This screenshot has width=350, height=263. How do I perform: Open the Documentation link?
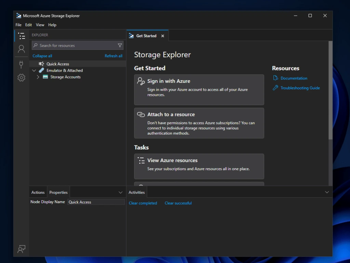(294, 78)
